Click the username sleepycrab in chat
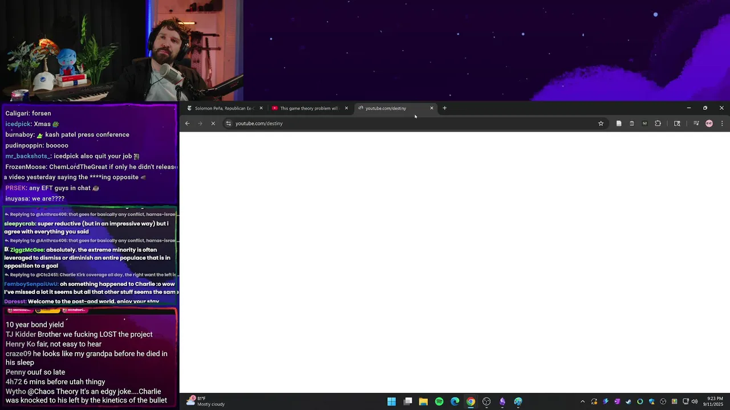Image resolution: width=730 pixels, height=410 pixels. [19, 224]
